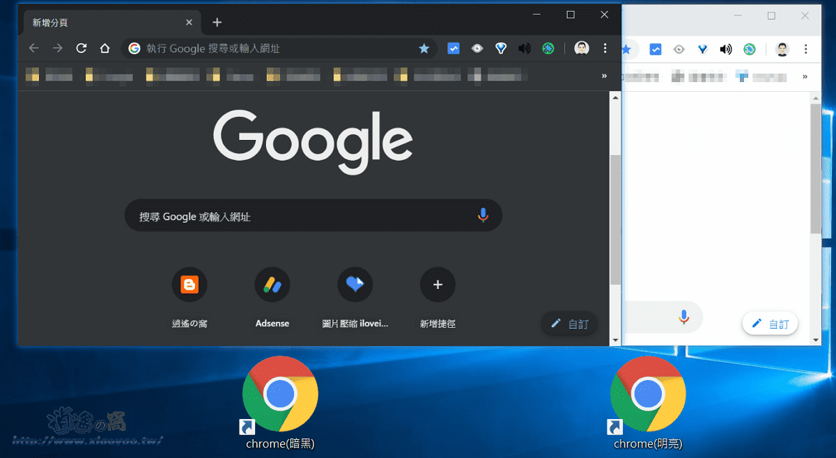Screen dimensions: 836x458
Task: Click the Google logo in dark Chrome
Action: [313, 142]
